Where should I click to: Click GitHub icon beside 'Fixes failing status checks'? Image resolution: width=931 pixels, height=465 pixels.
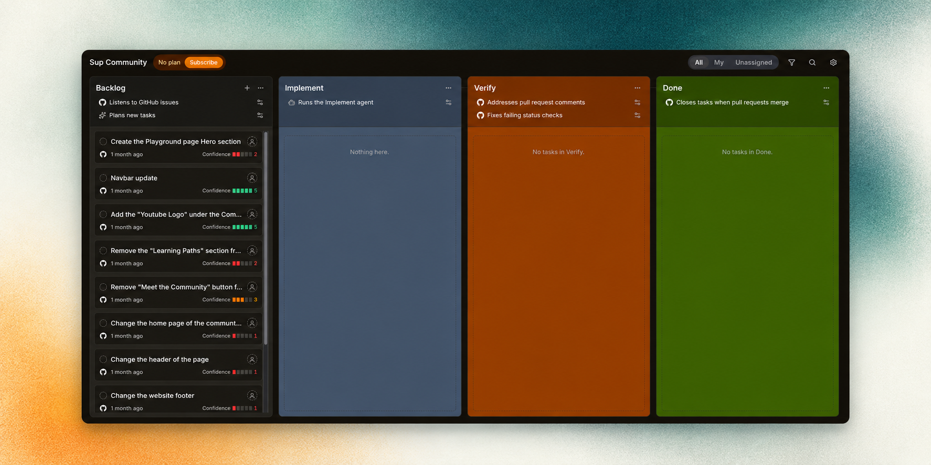(x=480, y=115)
